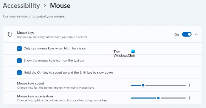Uncheck Only use mouse keys when Num lock is on
206x108 pixels.
coord(19,49)
